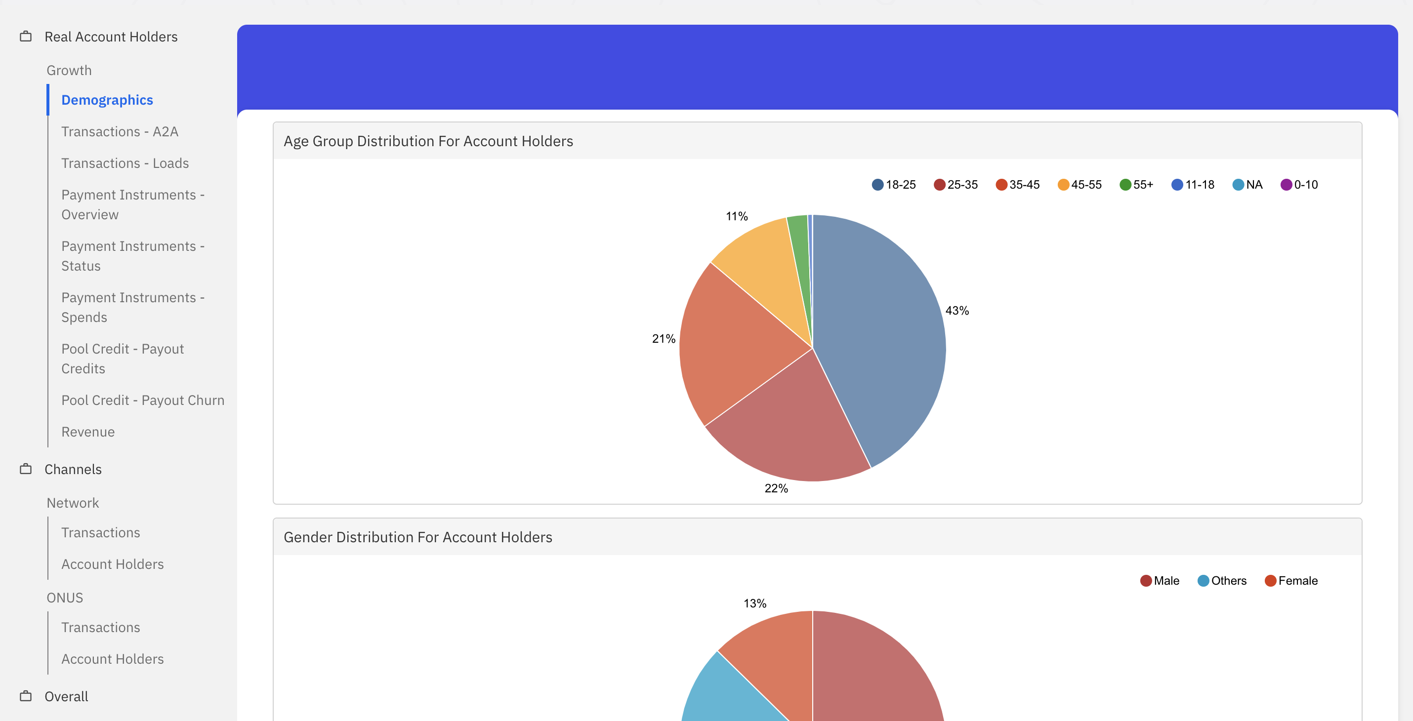This screenshot has width=1413, height=721.
Task: Click Gender Distribution For Account Holders title
Action: click(418, 537)
